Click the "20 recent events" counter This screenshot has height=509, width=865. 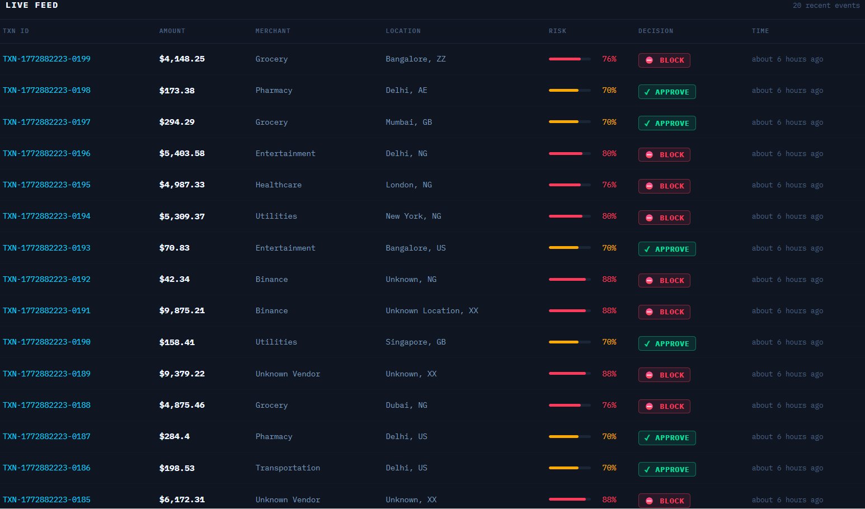[x=826, y=6]
